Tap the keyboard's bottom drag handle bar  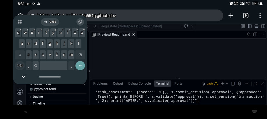(50, 77)
